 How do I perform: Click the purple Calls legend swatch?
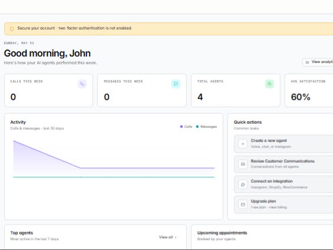click(x=182, y=127)
